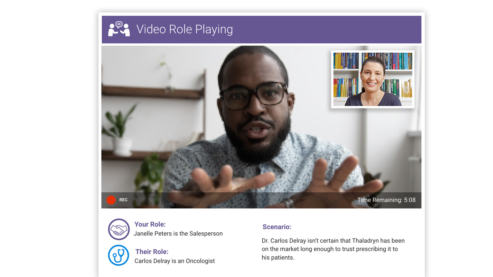This screenshot has width=493, height=277.
Task: Click 'Carlos Delray is an Oncologist' text
Action: click(174, 261)
